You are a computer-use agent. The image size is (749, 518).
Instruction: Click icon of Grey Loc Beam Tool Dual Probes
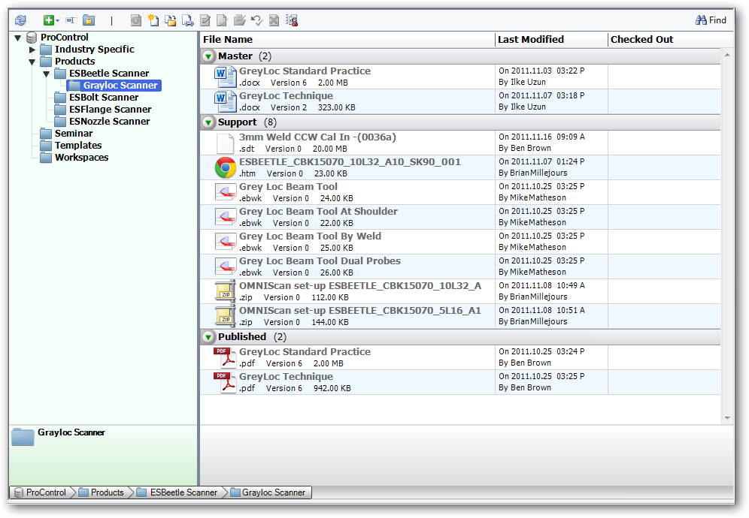(x=225, y=267)
